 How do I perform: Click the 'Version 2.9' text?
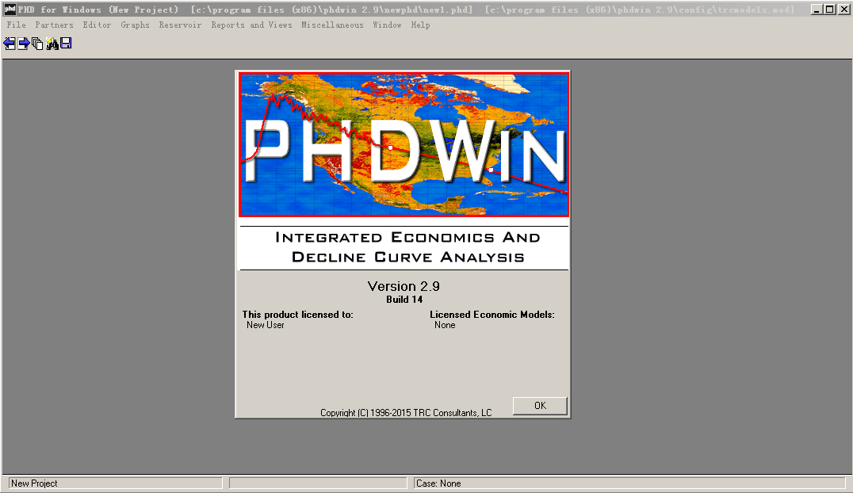tap(404, 286)
